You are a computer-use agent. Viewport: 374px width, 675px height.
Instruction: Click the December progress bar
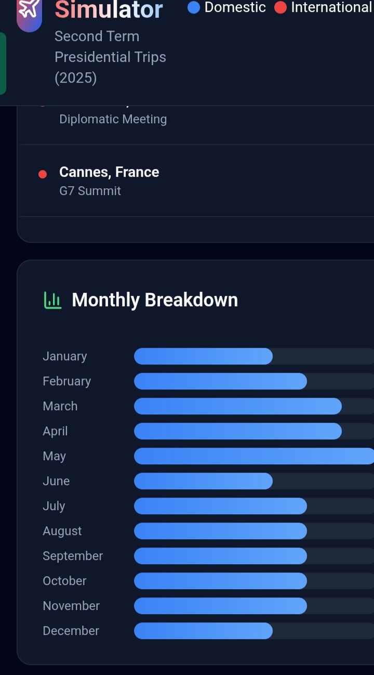tap(203, 631)
